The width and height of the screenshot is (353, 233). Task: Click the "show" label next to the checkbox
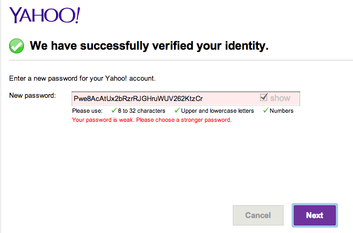[280, 98]
